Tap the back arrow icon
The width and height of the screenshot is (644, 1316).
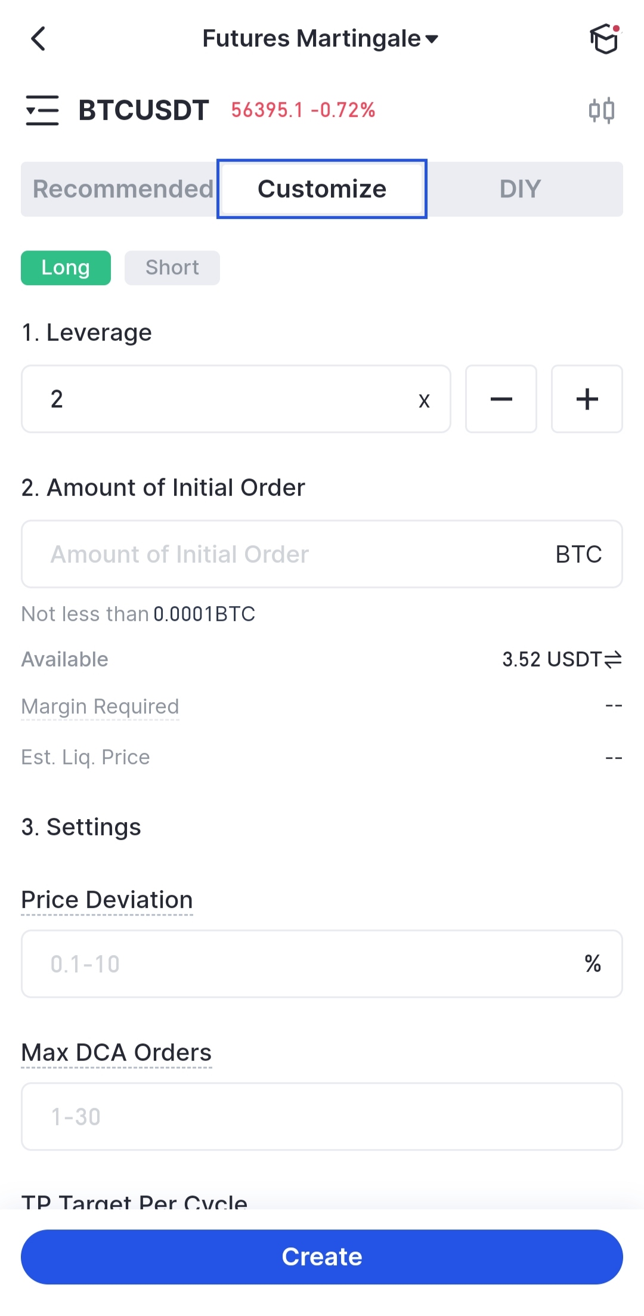39,39
